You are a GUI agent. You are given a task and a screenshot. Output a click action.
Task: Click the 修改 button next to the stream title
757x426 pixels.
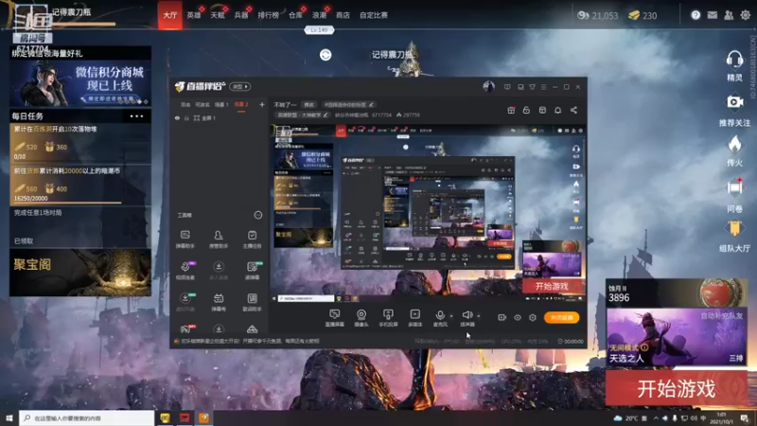tap(308, 105)
